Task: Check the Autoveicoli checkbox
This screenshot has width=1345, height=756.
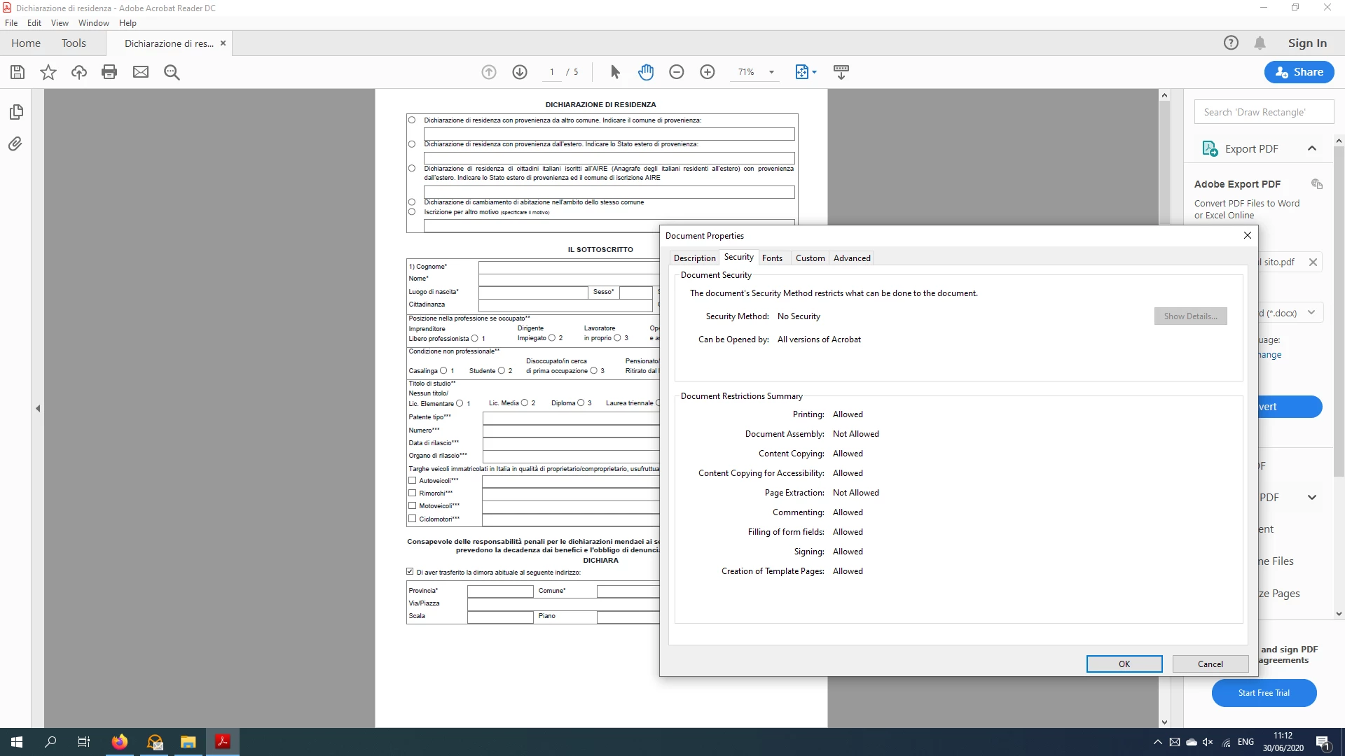Action: tap(413, 481)
